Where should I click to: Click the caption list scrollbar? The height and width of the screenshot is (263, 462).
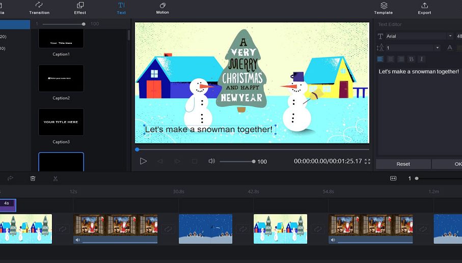coord(129,35)
